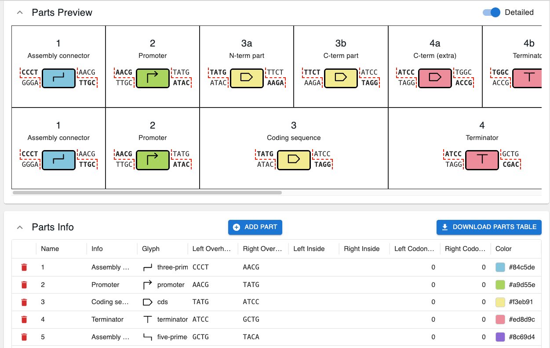
Task: Click the purple #8c69d4 color swatch
Action: click(500, 337)
